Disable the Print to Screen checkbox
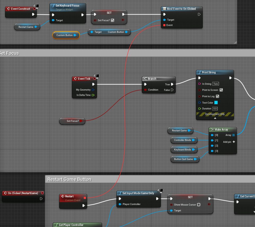 tap(221, 90)
